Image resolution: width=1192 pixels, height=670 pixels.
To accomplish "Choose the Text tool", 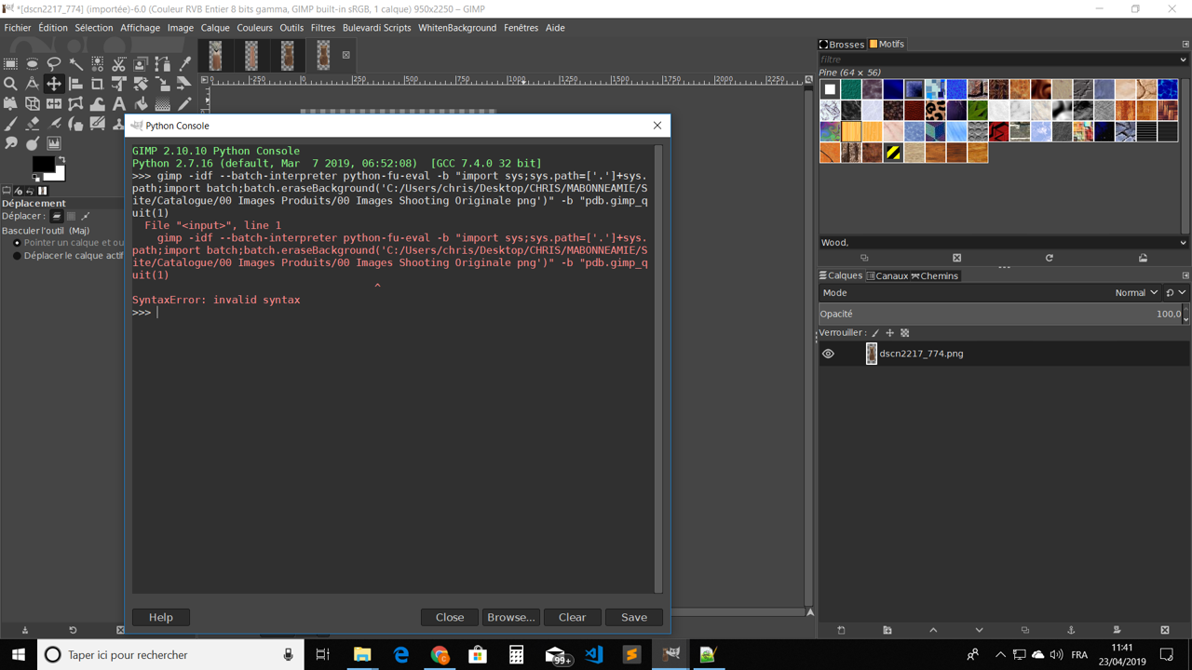I will click(119, 103).
